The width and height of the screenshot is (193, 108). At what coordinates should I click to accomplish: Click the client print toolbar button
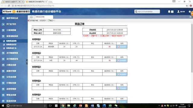(x=33, y=20)
